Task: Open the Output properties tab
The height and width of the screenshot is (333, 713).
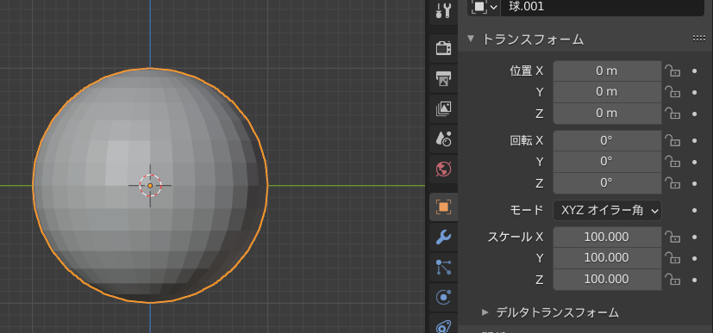Action: tap(443, 78)
